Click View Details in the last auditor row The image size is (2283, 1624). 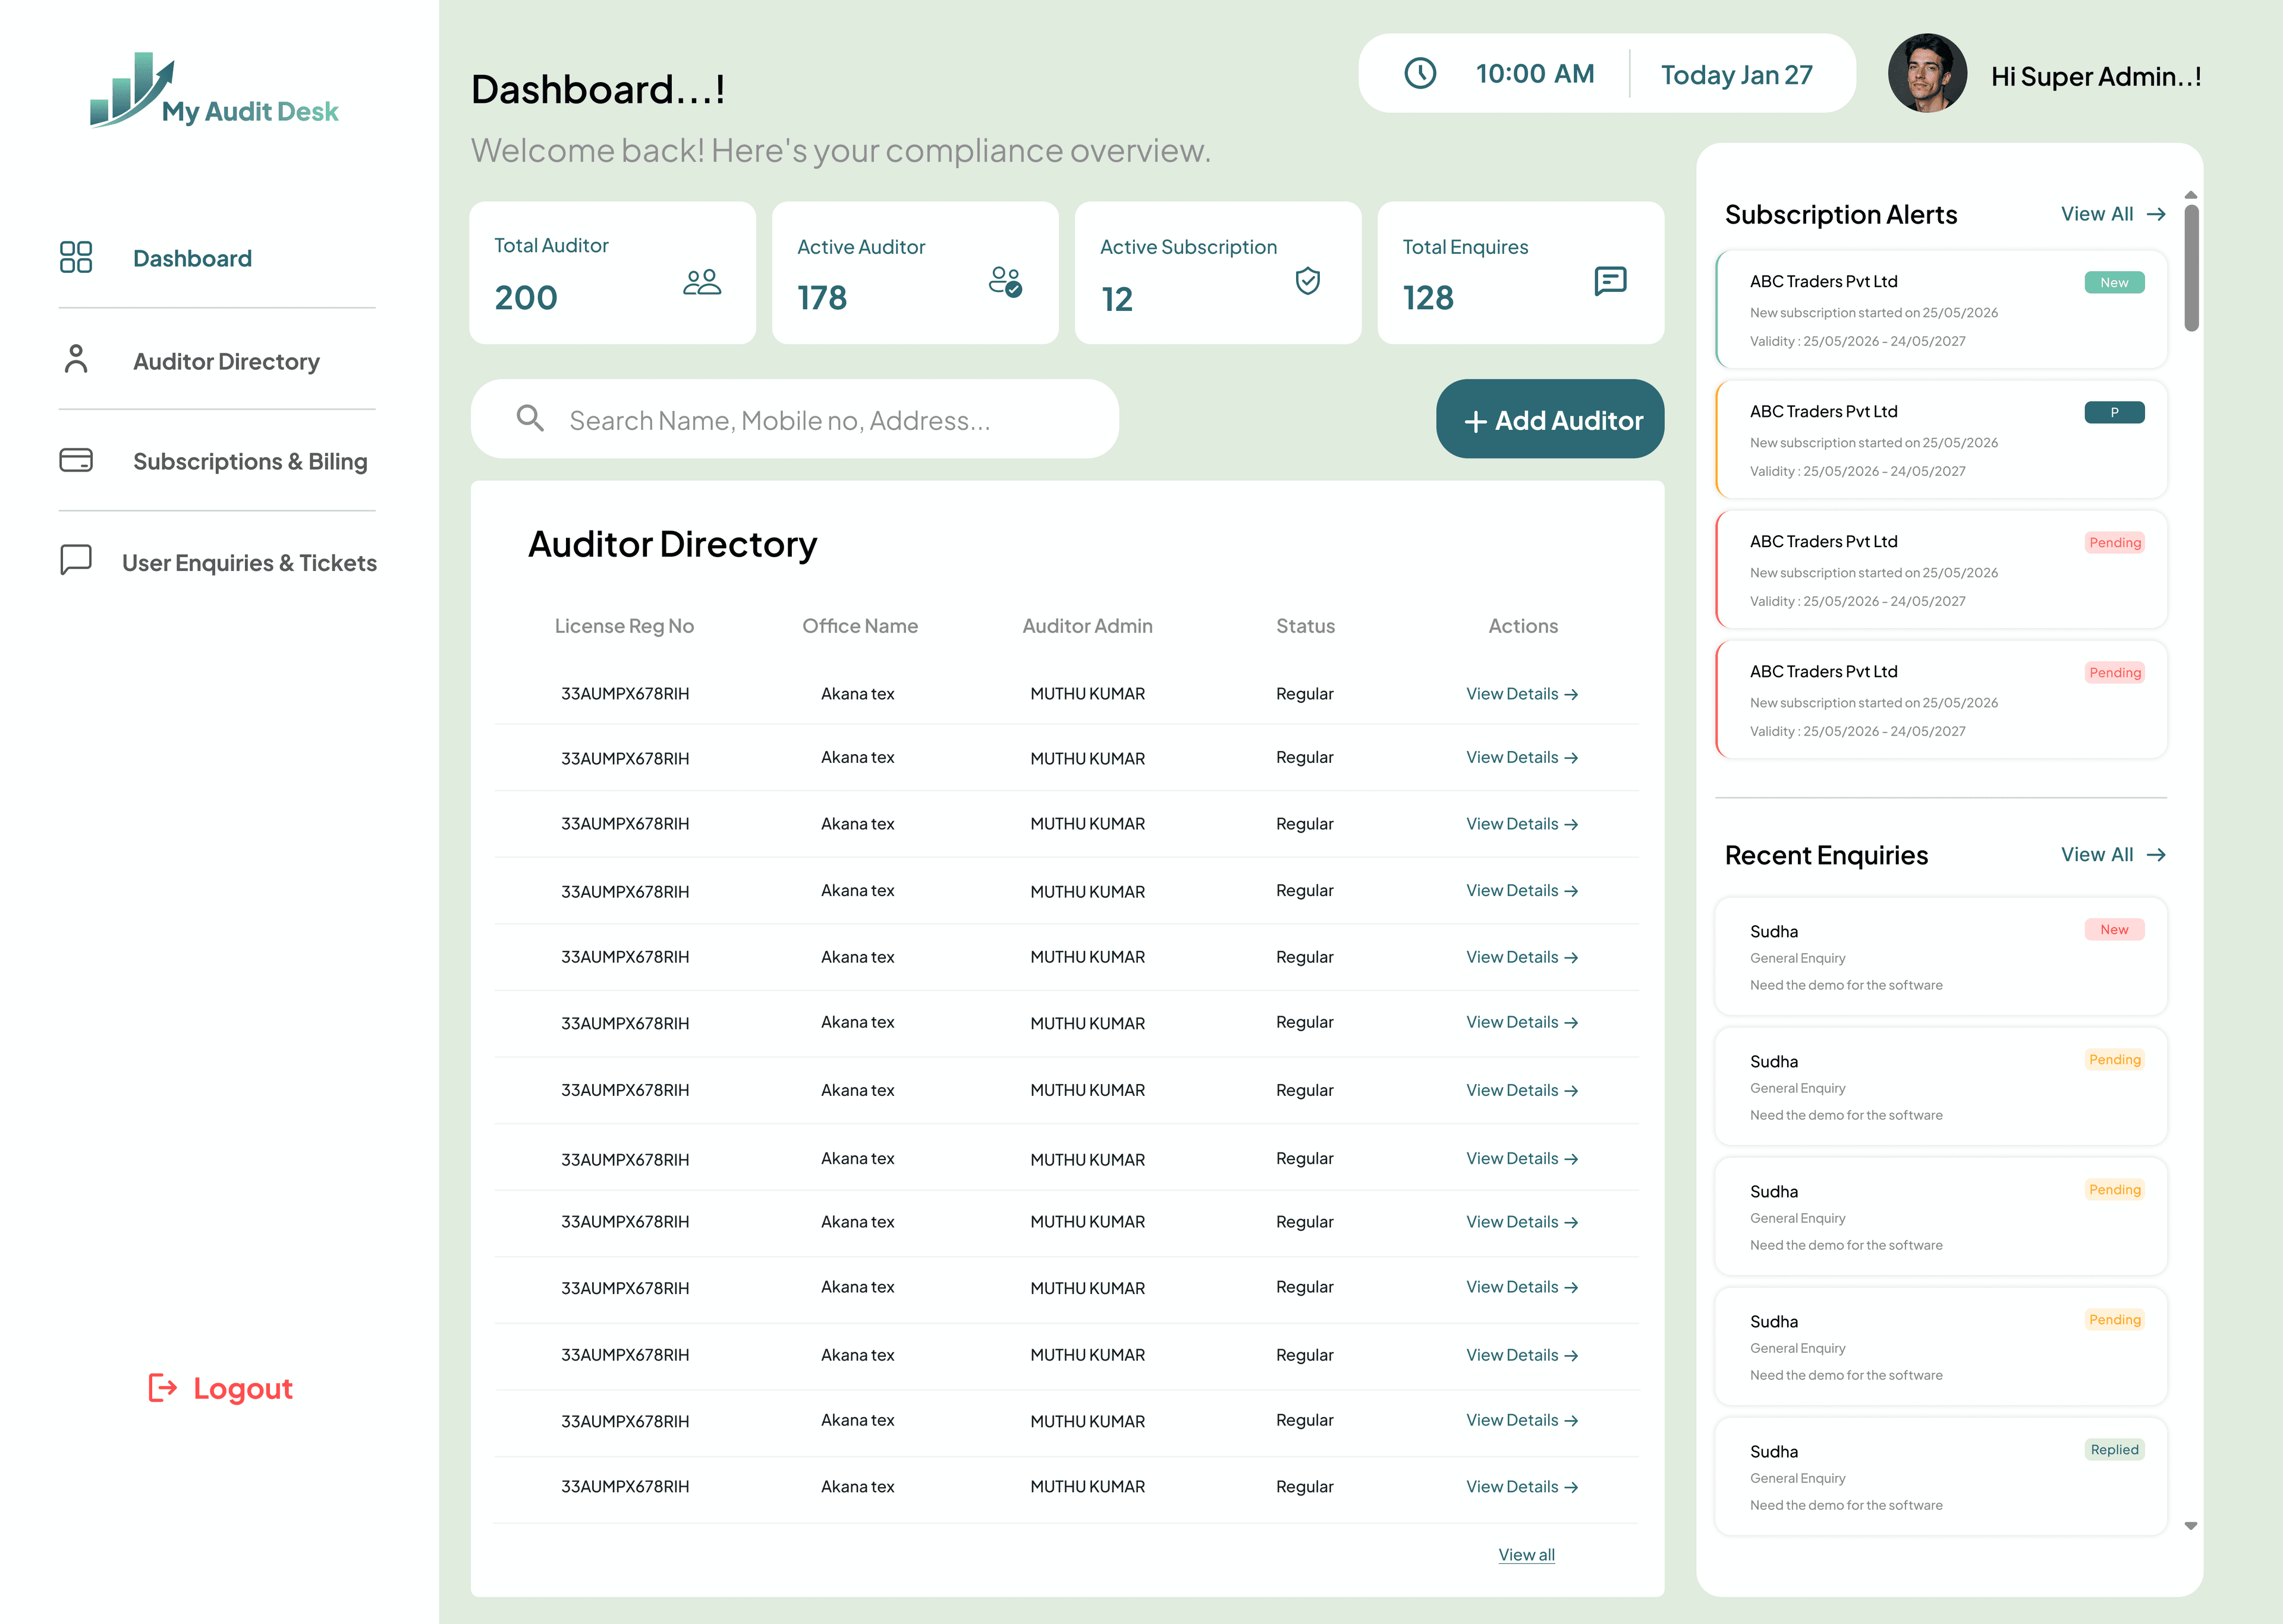pyautogui.click(x=1523, y=1487)
